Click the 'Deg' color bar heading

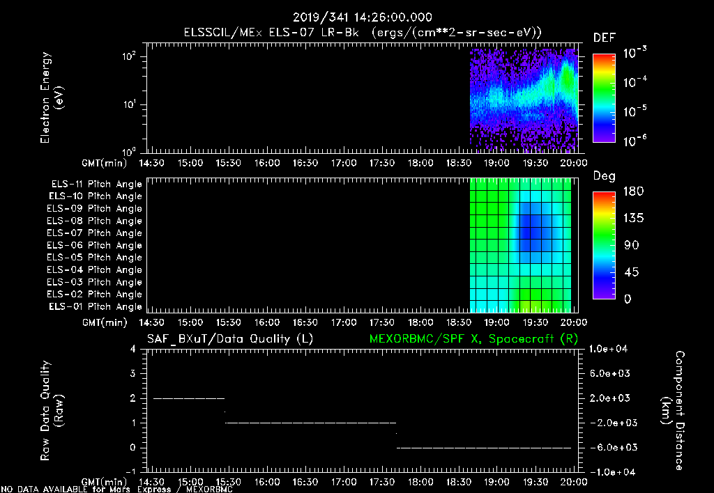pos(605,176)
